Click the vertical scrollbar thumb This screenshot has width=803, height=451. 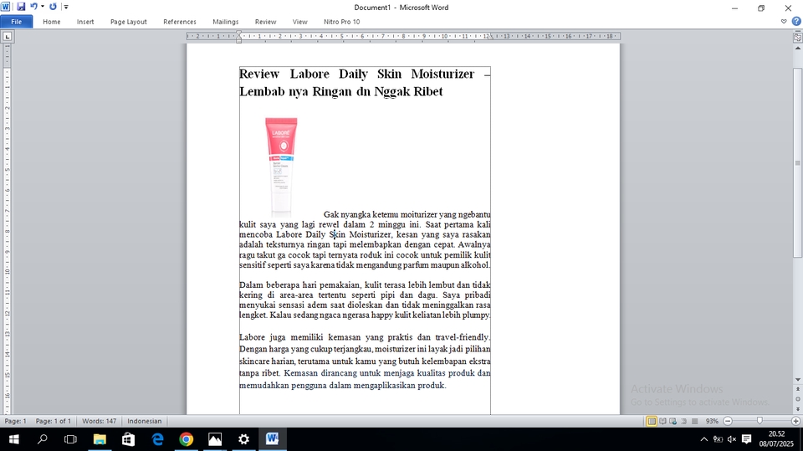(x=797, y=162)
